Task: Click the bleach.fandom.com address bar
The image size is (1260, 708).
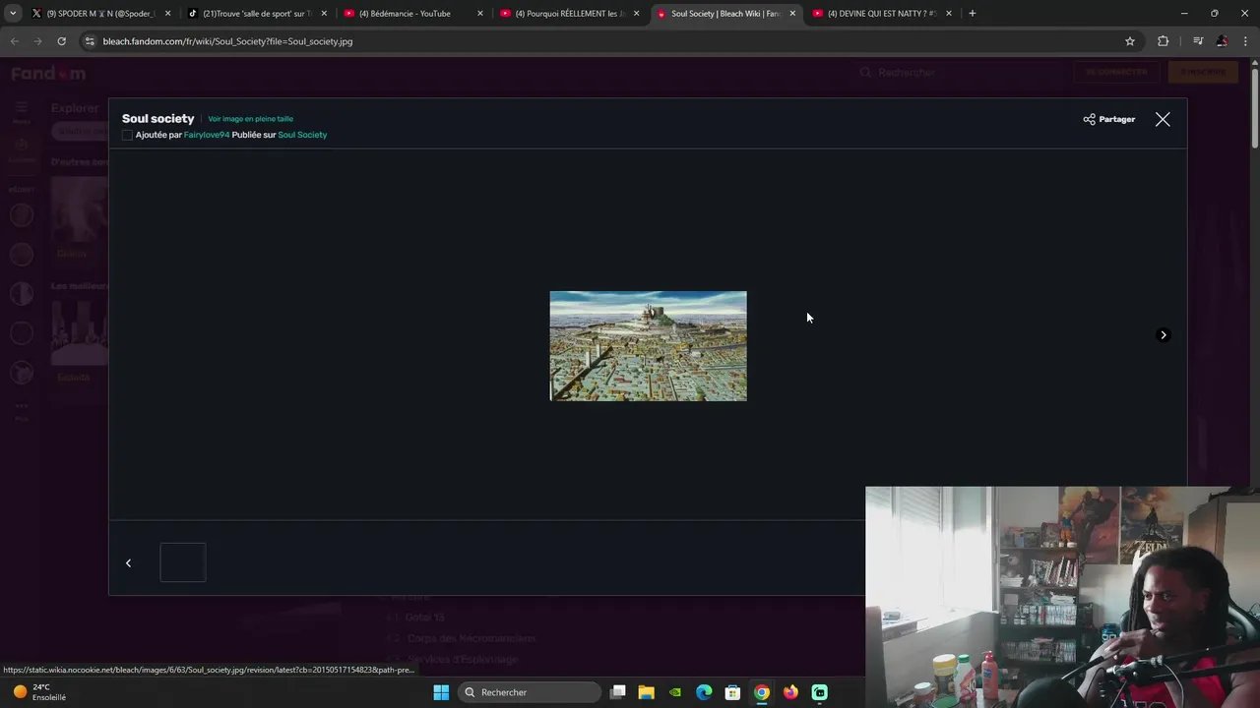Action: click(x=610, y=41)
